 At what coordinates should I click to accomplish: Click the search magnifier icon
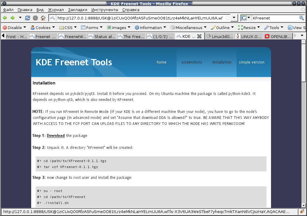pyautogui.click(x=302, y=18)
